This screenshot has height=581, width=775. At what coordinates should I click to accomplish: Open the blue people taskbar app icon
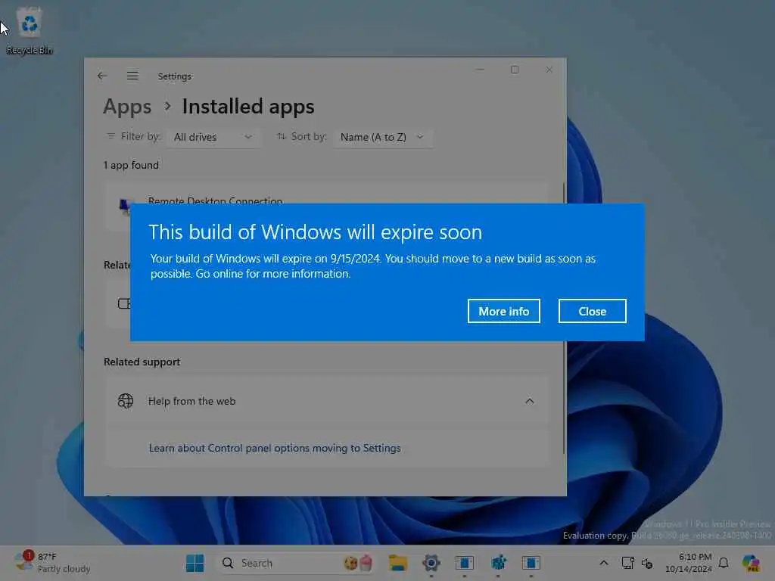coord(498,563)
